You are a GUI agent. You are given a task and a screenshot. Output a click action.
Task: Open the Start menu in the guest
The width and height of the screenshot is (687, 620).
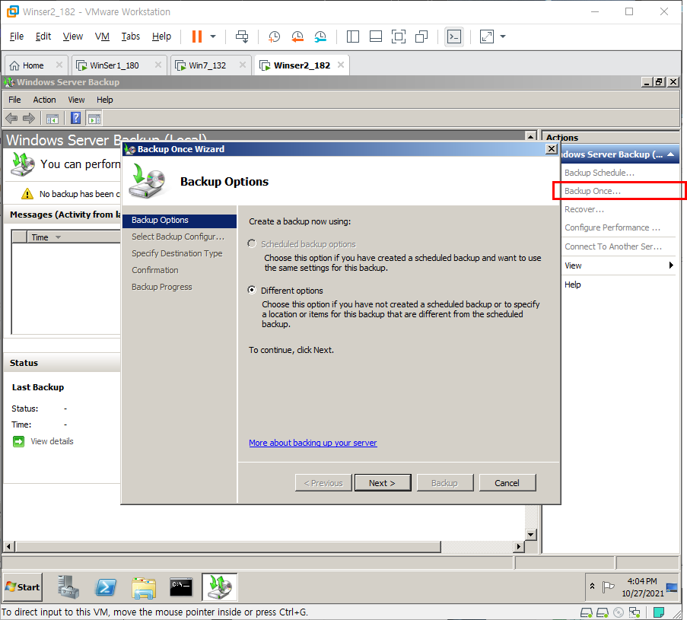23,587
